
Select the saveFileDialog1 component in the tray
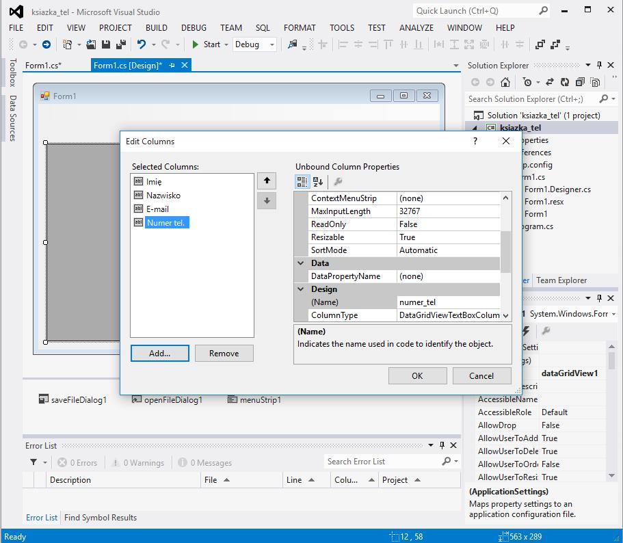(72, 399)
